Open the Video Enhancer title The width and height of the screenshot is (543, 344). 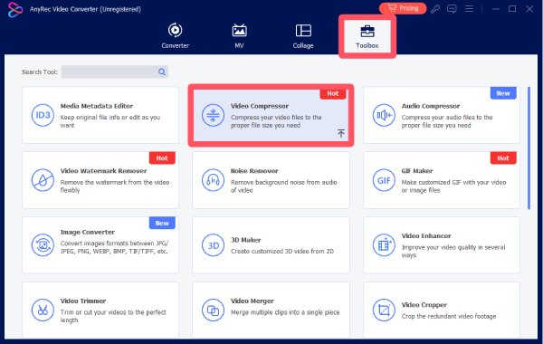point(426,236)
